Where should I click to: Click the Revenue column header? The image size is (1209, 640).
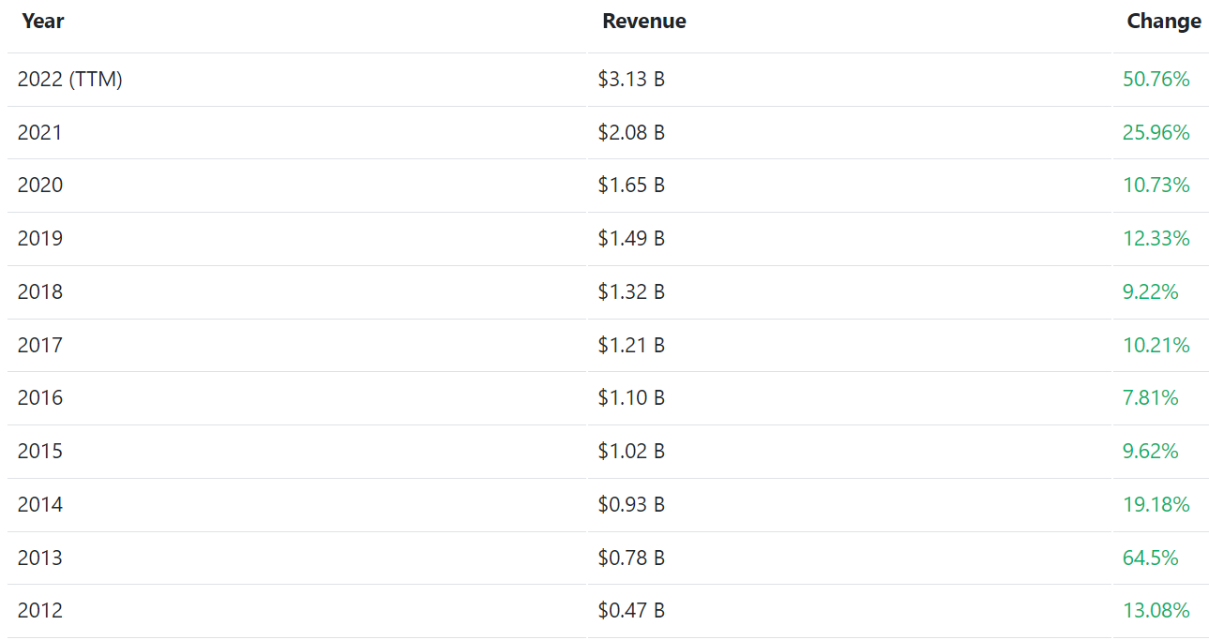coord(644,22)
